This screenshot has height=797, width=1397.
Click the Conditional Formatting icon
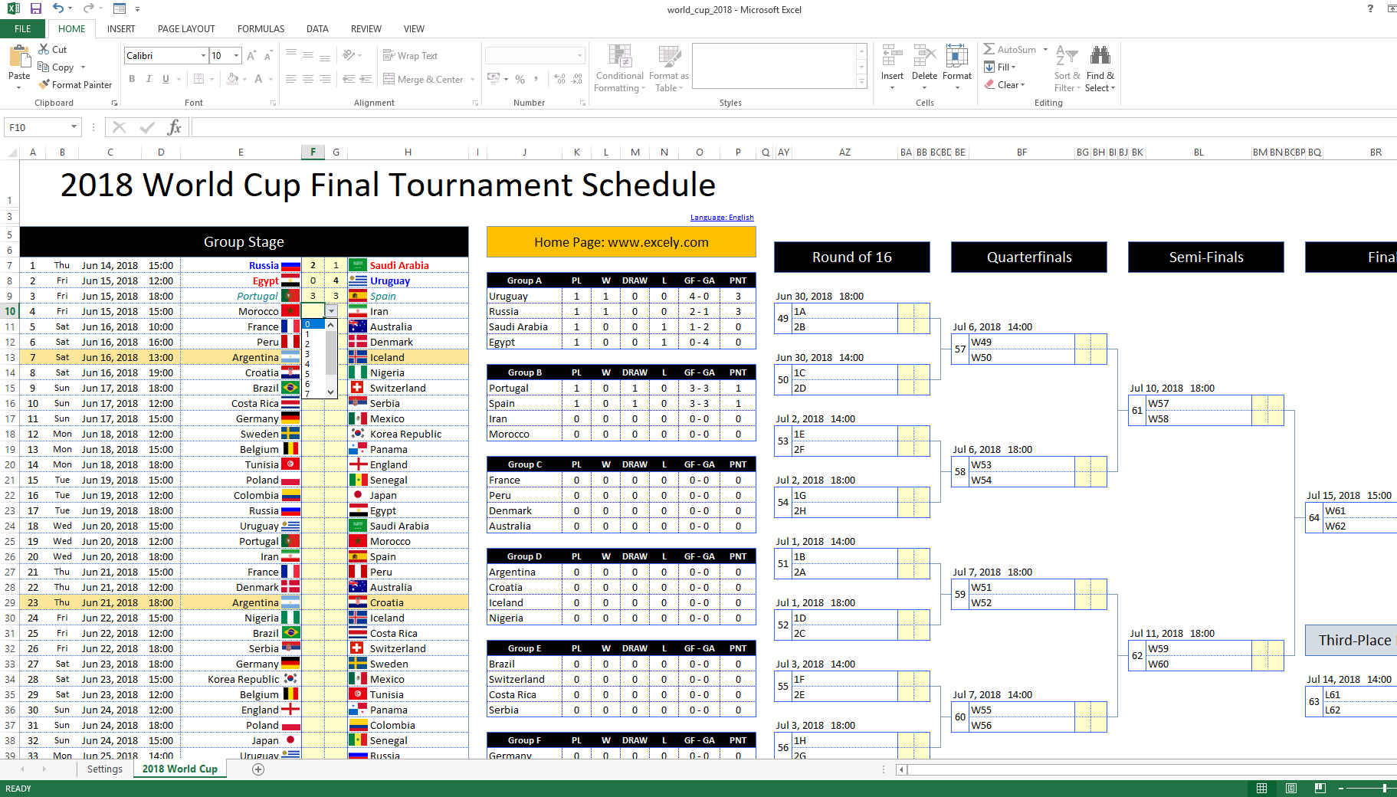click(619, 57)
